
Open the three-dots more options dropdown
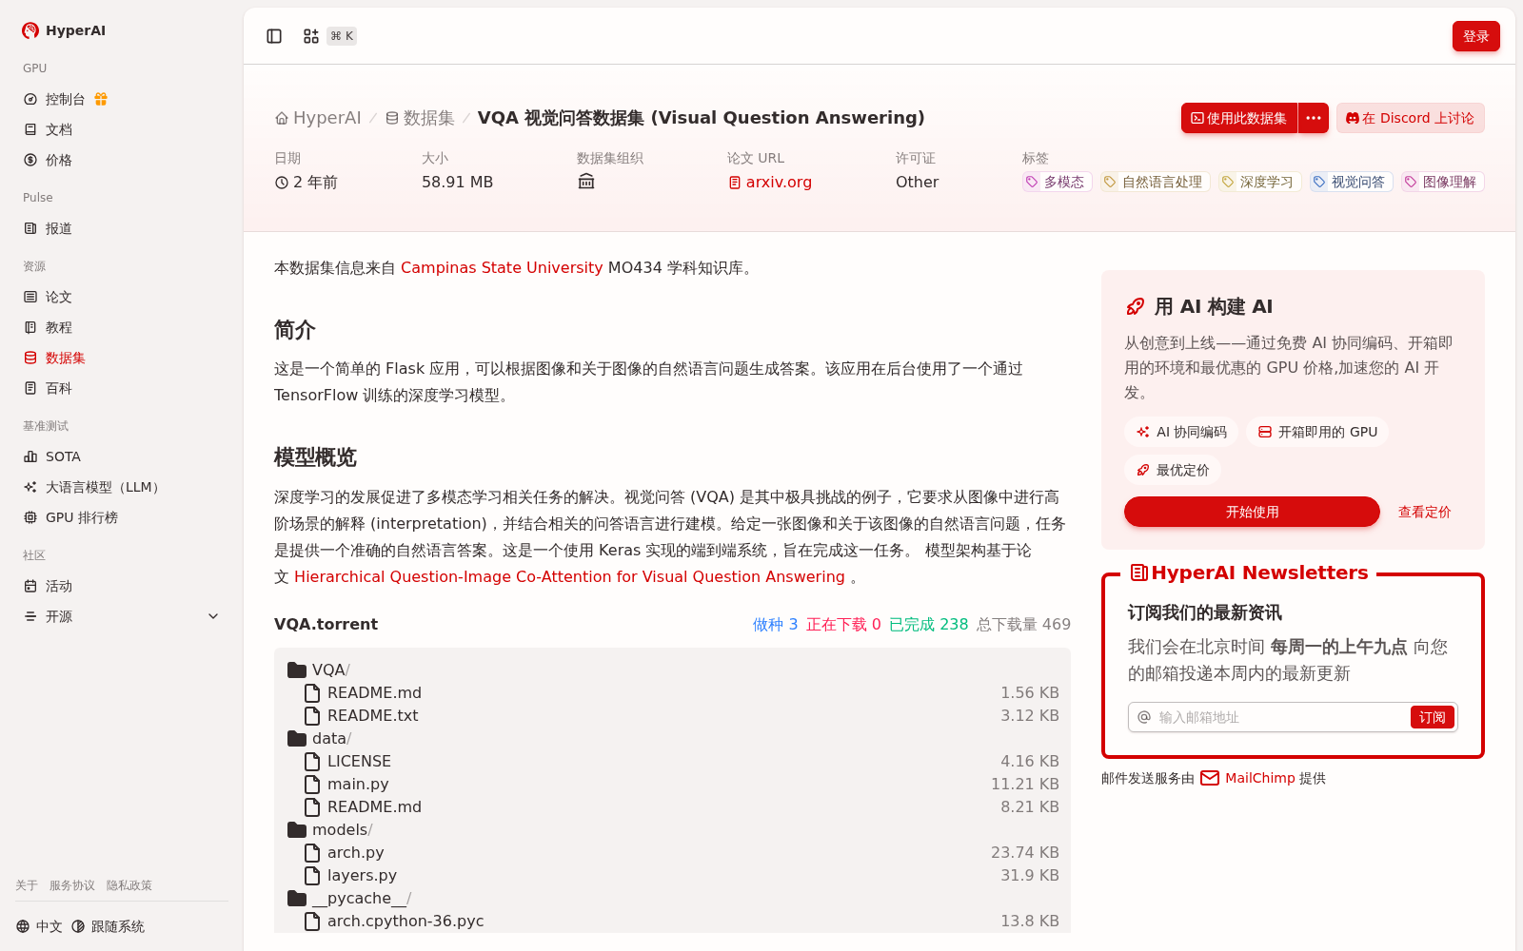(x=1314, y=118)
